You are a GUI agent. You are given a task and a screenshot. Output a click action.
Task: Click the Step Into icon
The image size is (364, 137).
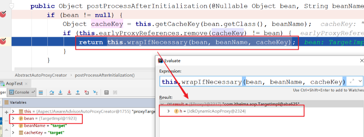(60, 92)
